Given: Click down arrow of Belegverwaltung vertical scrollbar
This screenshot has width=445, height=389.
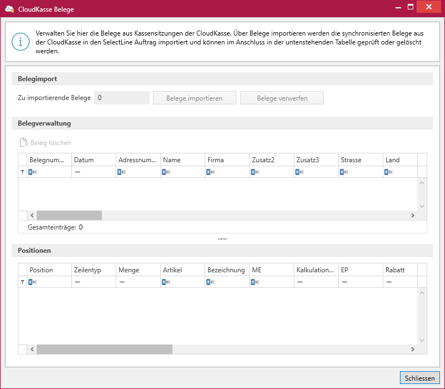Looking at the screenshot, I should coord(422,206).
